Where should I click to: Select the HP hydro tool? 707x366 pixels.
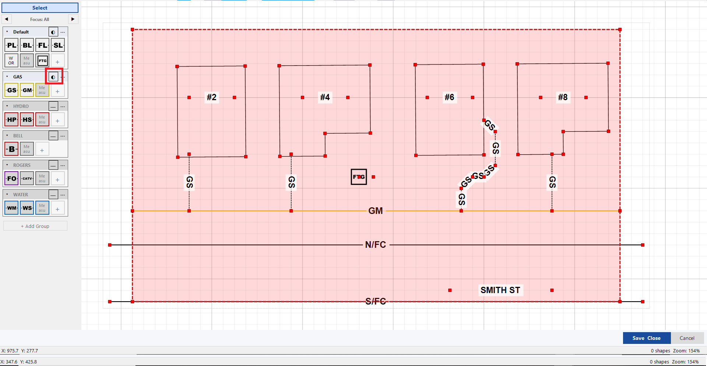tap(11, 120)
